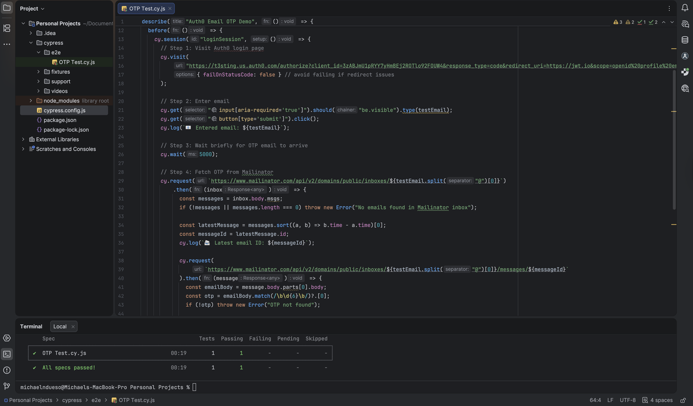Click the yellow warning stripe marker near the top
The image size is (693, 406).
pyautogui.click(x=674, y=49)
